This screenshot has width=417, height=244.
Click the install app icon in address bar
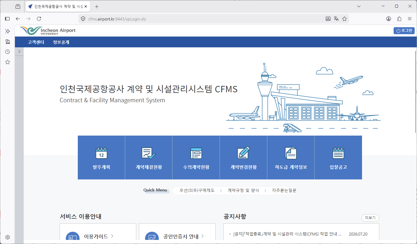tap(328, 19)
